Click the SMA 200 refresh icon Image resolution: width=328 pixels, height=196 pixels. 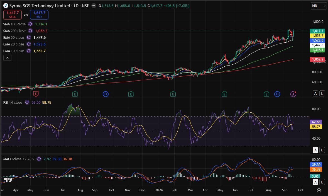[30, 31]
